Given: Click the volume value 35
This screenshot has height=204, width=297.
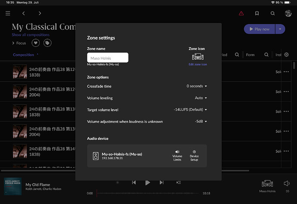Looking at the screenshot, I should click(x=288, y=191).
